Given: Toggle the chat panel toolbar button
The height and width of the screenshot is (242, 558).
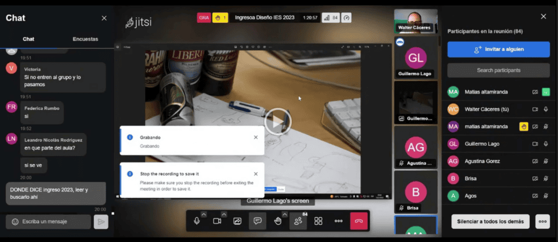Looking at the screenshot, I should (258, 221).
